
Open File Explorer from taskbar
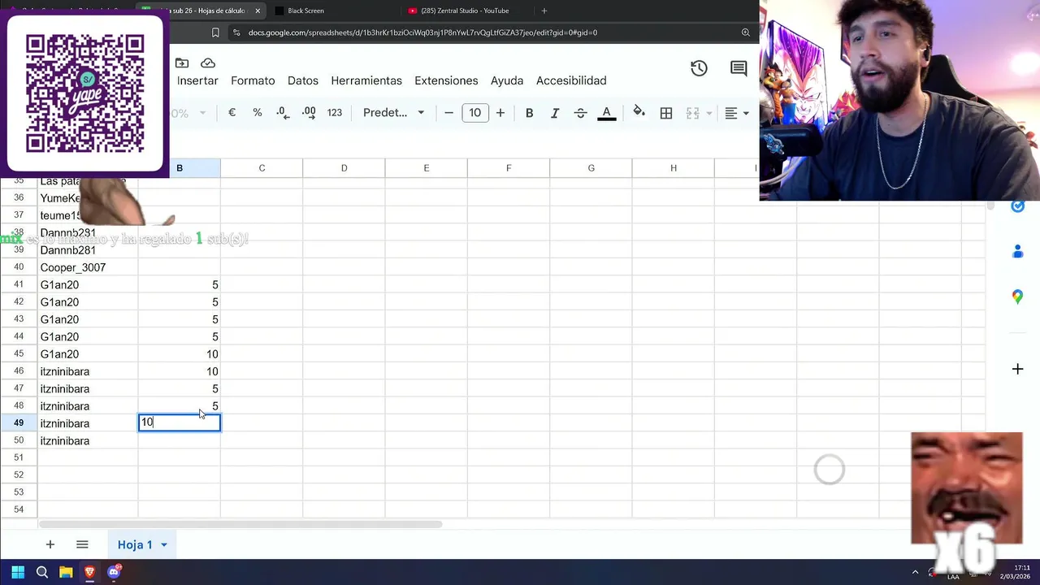click(66, 572)
